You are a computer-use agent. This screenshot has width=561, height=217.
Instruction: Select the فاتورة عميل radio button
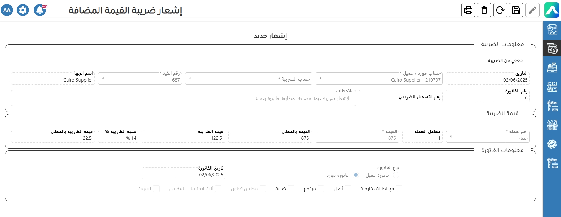pyautogui.click(x=396, y=175)
